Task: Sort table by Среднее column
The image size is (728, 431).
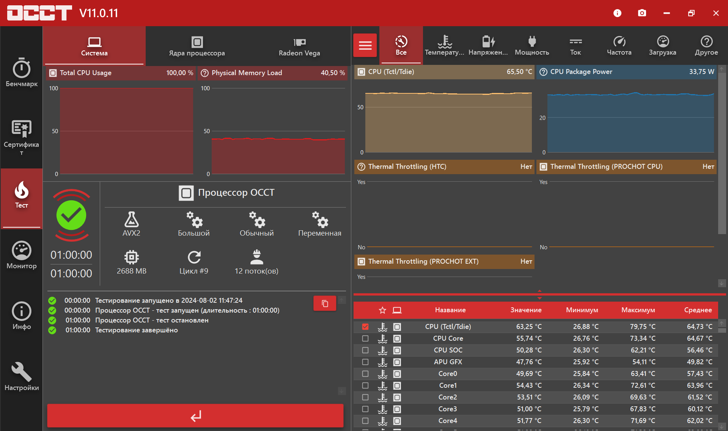Action: point(698,310)
